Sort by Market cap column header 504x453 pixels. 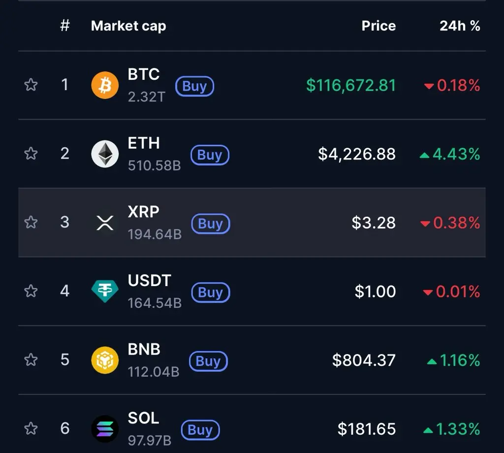pos(128,26)
